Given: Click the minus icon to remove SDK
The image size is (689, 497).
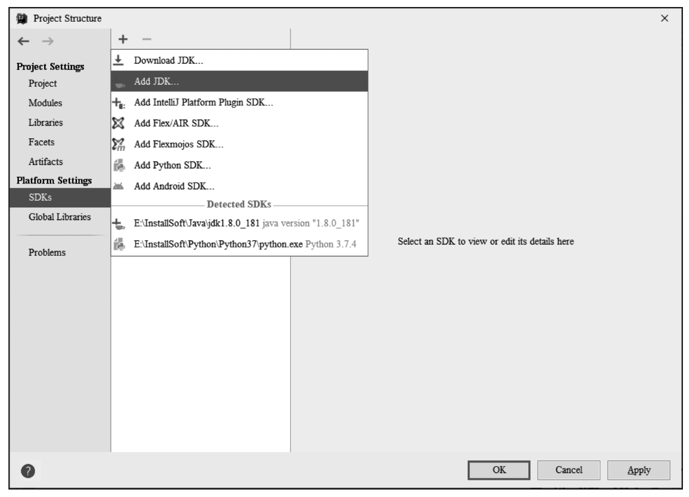Looking at the screenshot, I should (147, 39).
